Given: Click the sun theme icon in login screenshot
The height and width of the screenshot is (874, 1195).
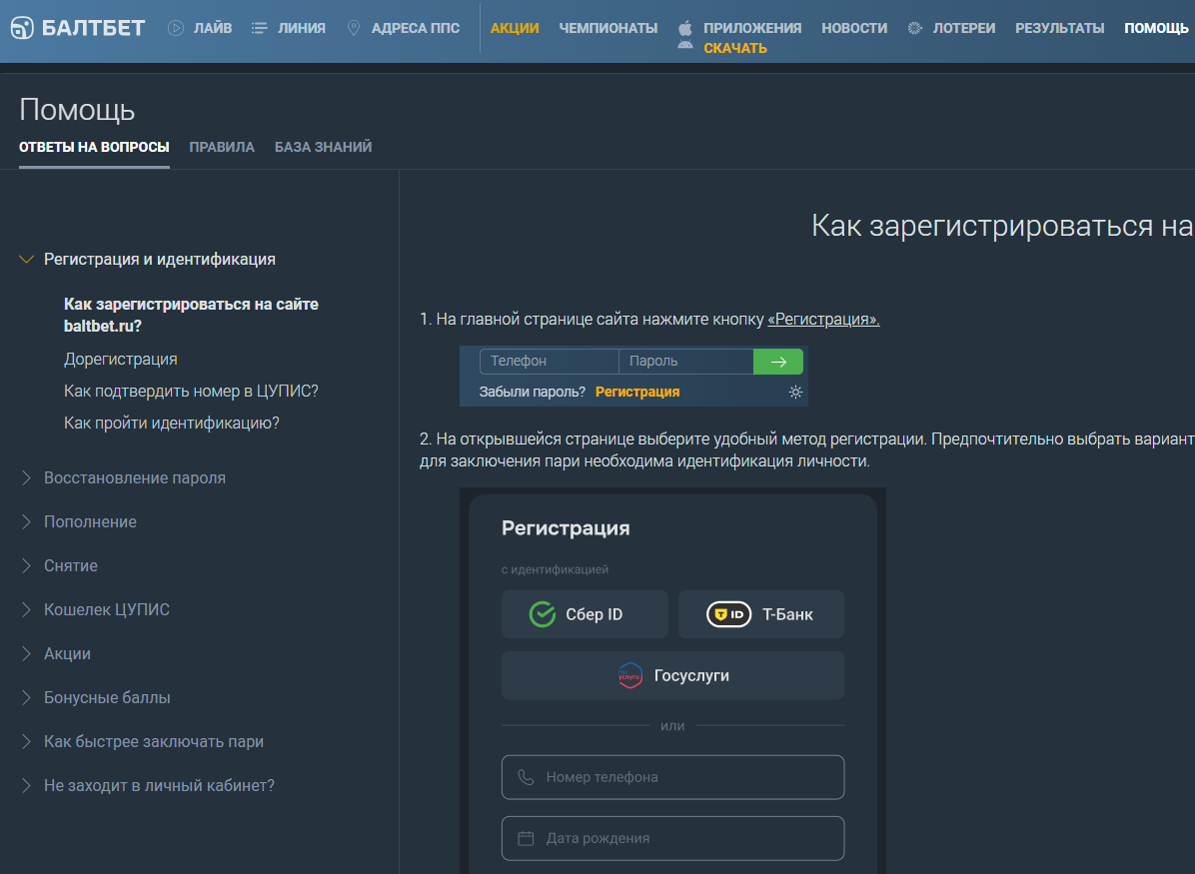Looking at the screenshot, I should 795,393.
